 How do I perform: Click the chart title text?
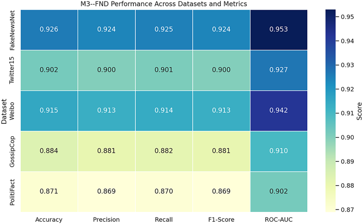pos(164,4)
